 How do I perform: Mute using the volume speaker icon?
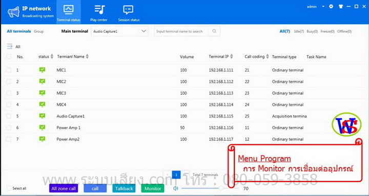[x=176, y=188]
